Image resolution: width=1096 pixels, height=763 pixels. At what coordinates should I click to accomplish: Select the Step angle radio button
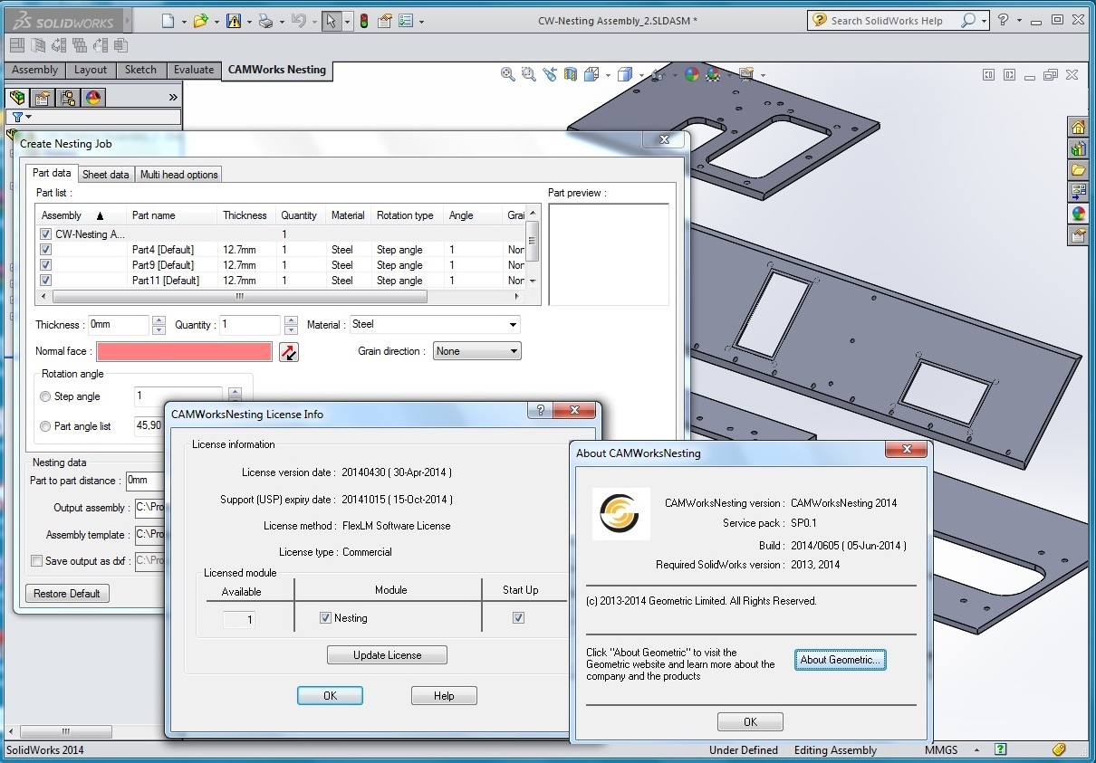[45, 396]
